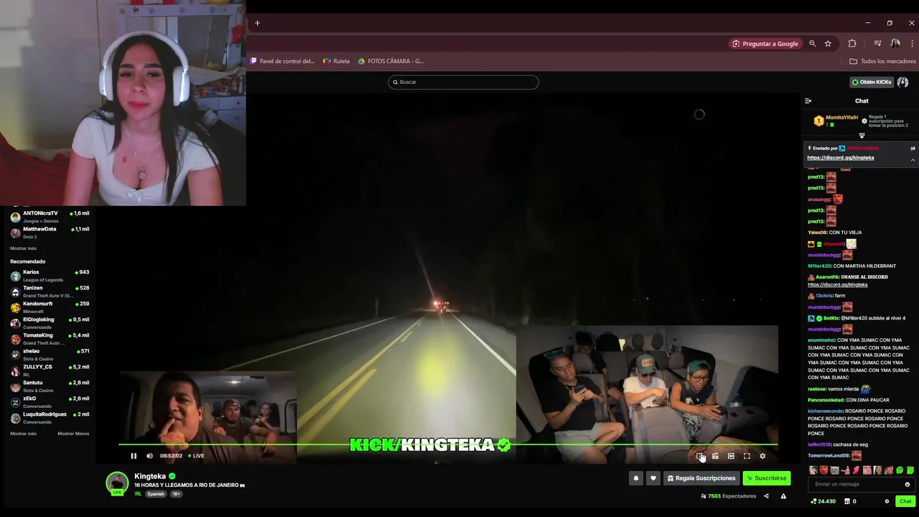This screenshot has width=919, height=517.
Task: Open Todos los marcadores folder
Action: (882, 61)
